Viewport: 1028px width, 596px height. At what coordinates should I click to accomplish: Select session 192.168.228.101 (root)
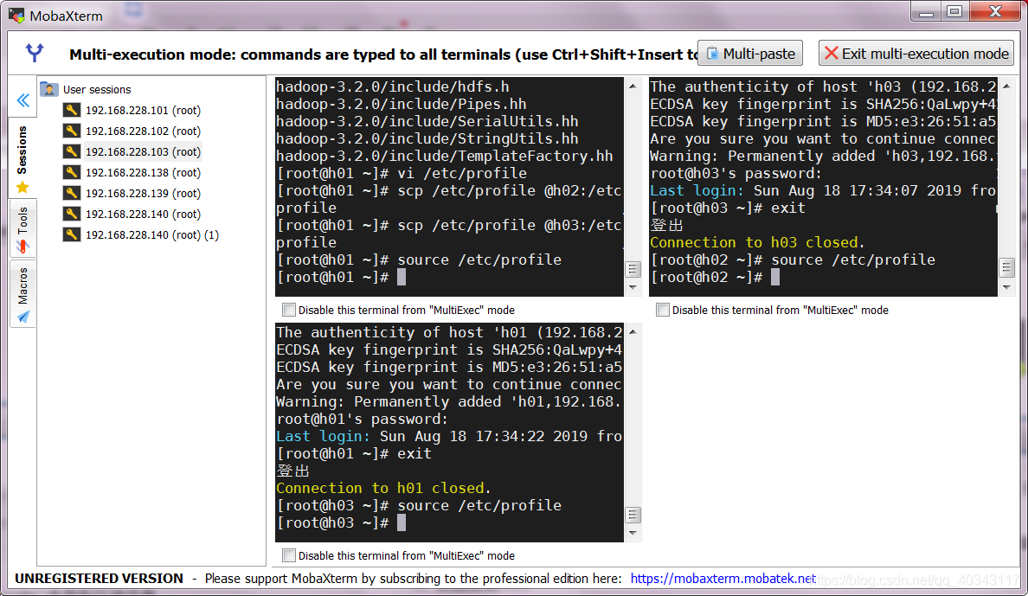[143, 110]
